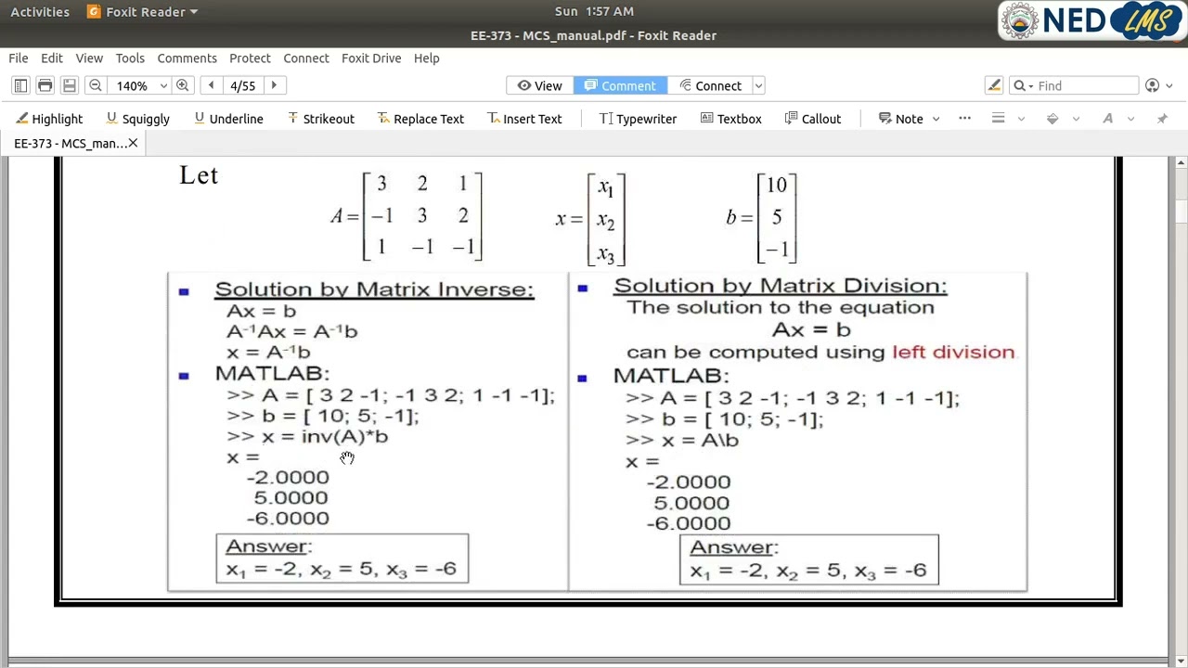Click into the Find search field

[x=1086, y=85]
